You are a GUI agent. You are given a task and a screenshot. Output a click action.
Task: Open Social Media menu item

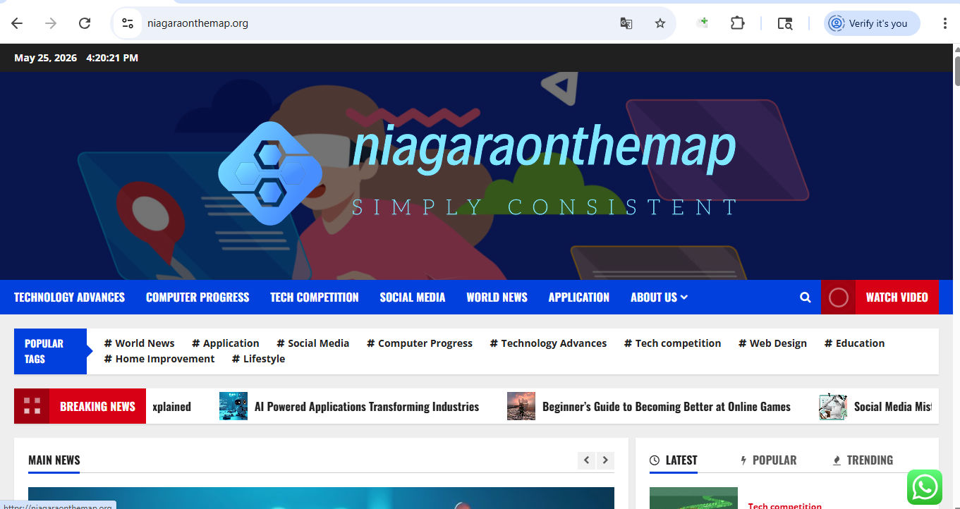coord(413,298)
